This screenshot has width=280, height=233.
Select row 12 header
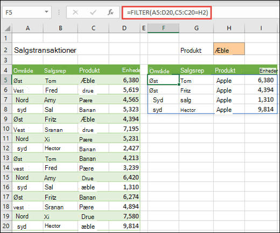click(x=6, y=148)
